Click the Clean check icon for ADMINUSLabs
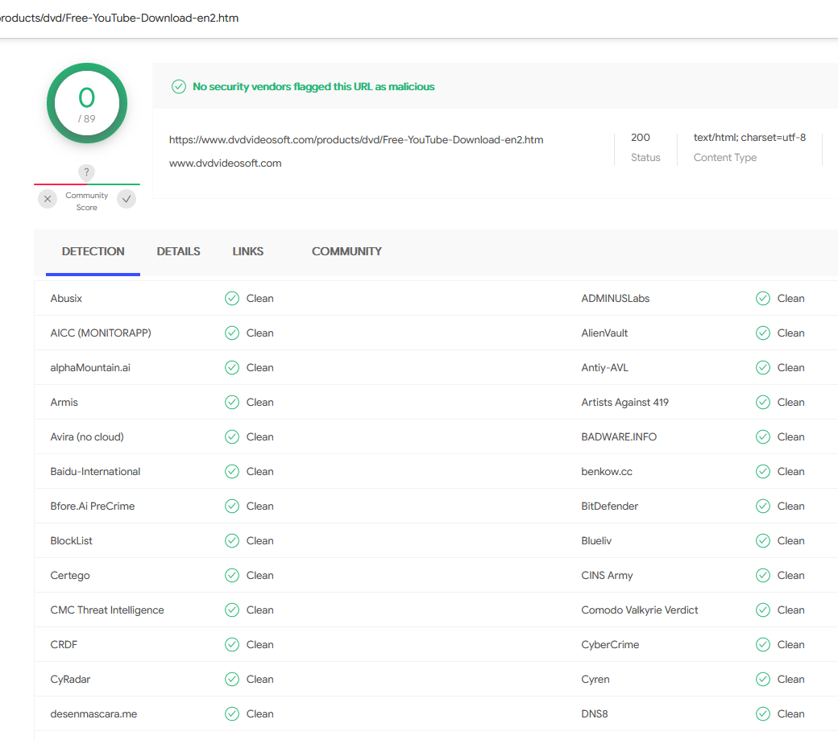 coord(763,299)
